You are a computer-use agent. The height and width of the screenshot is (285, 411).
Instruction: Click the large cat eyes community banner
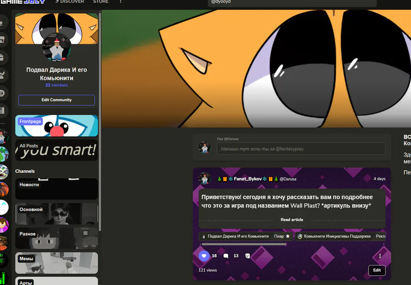[256, 68]
